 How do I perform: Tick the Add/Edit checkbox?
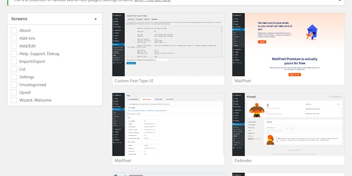click(x=14, y=46)
